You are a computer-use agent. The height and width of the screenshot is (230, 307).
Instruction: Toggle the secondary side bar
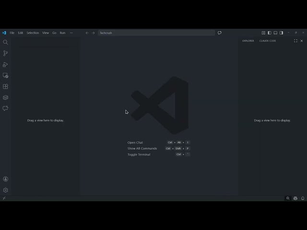point(282,33)
